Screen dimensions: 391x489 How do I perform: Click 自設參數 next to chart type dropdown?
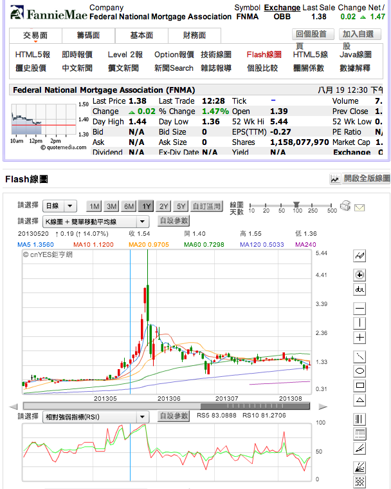pyautogui.click(x=174, y=221)
